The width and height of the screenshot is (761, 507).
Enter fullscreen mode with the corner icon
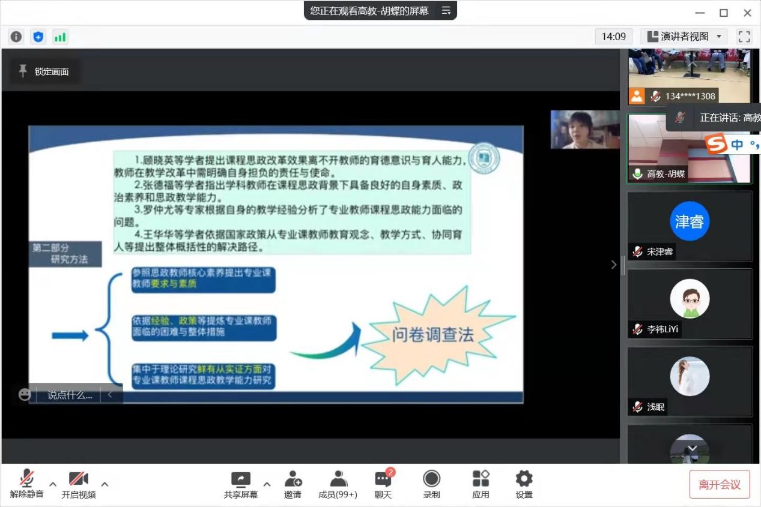[744, 37]
